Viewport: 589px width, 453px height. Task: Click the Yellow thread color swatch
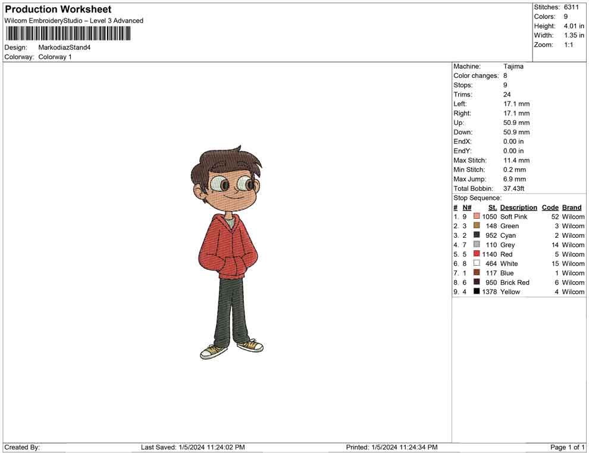click(477, 291)
